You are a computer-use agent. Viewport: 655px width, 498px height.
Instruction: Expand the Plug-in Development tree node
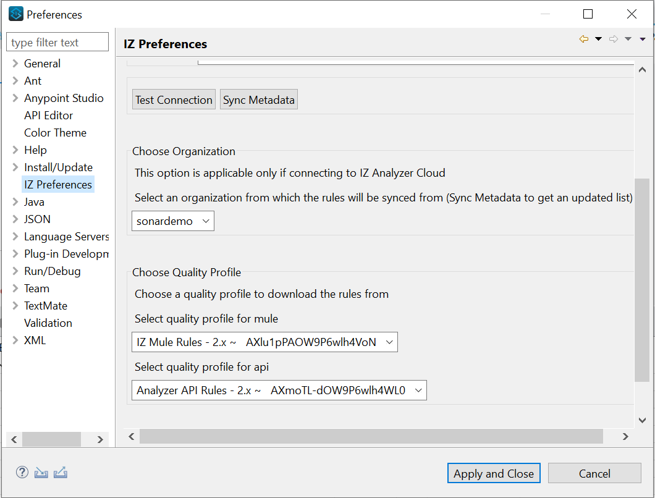15,253
